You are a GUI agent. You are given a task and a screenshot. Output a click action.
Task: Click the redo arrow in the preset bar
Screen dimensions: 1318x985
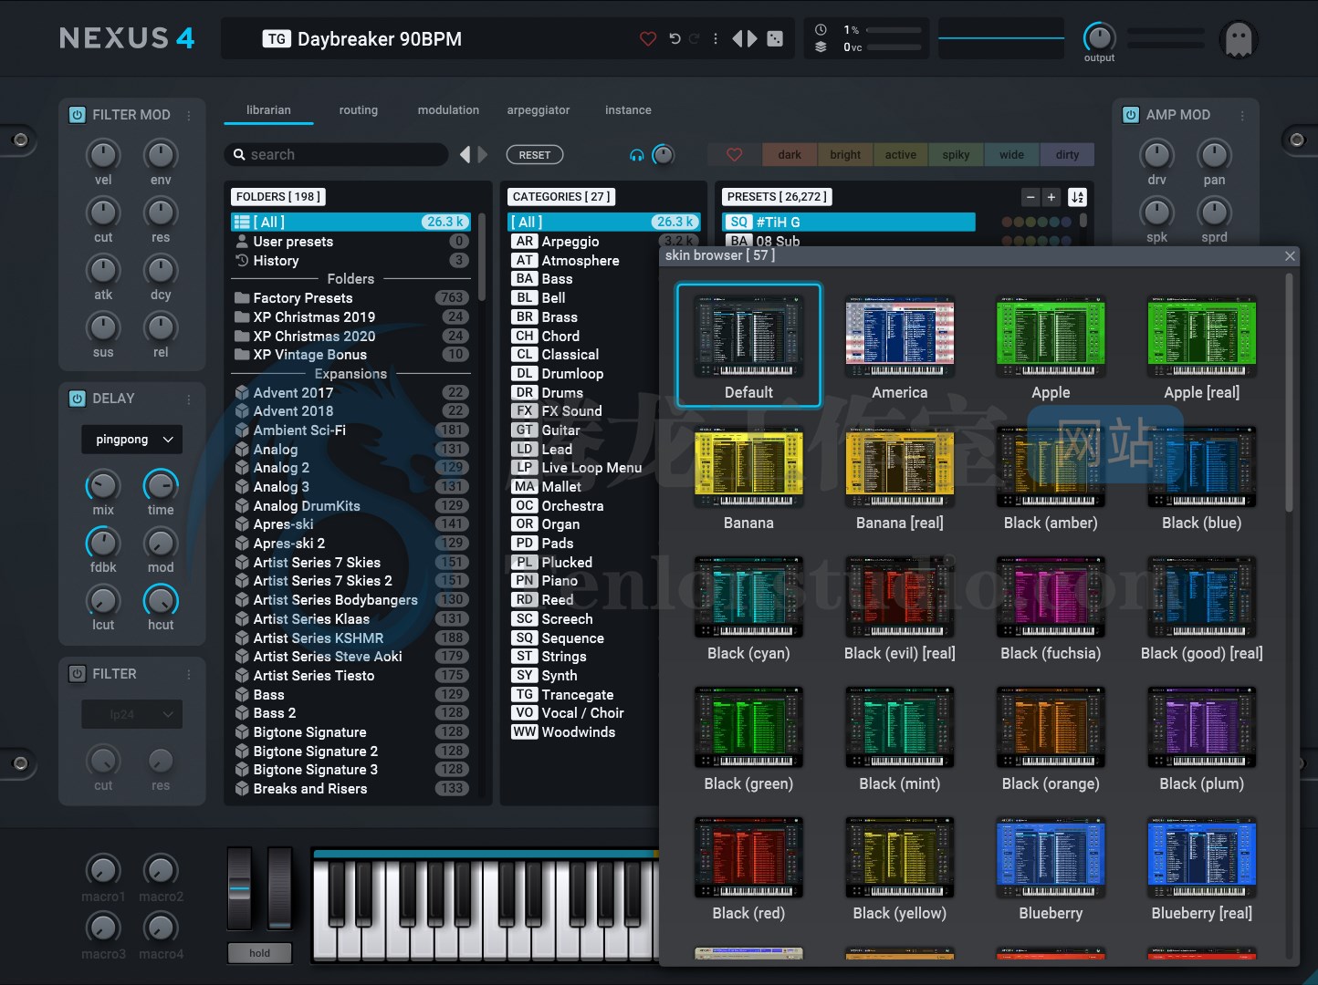click(695, 38)
